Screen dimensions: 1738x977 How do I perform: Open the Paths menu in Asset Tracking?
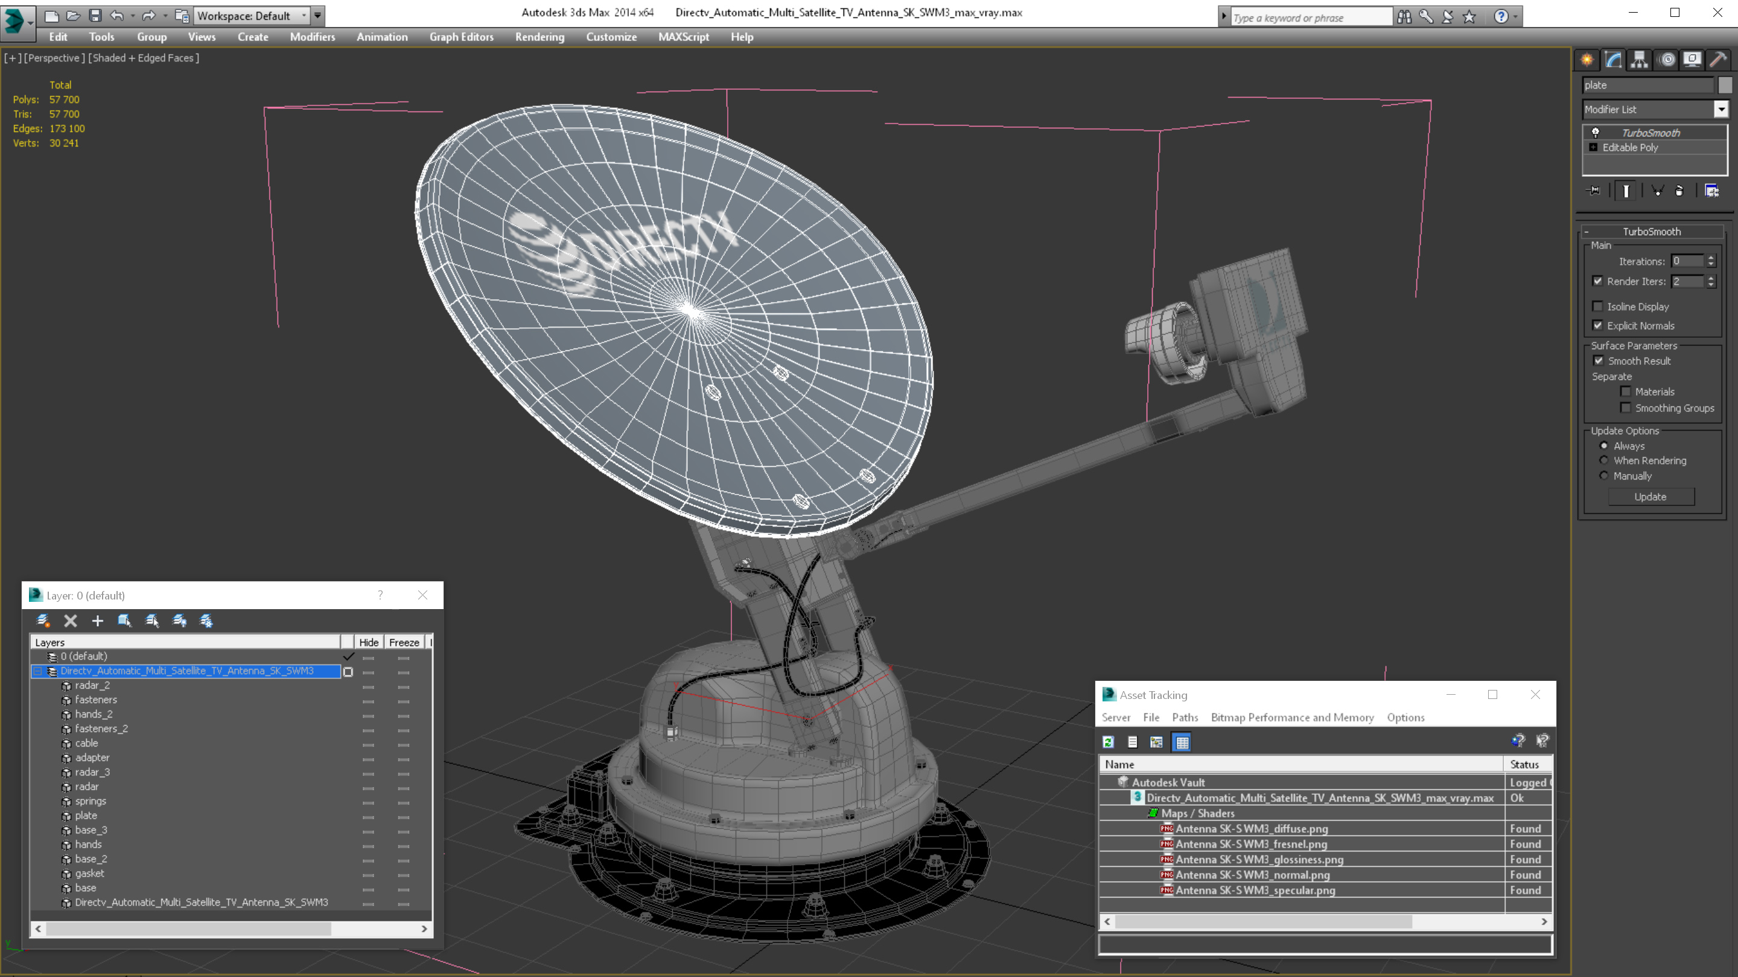(x=1185, y=718)
